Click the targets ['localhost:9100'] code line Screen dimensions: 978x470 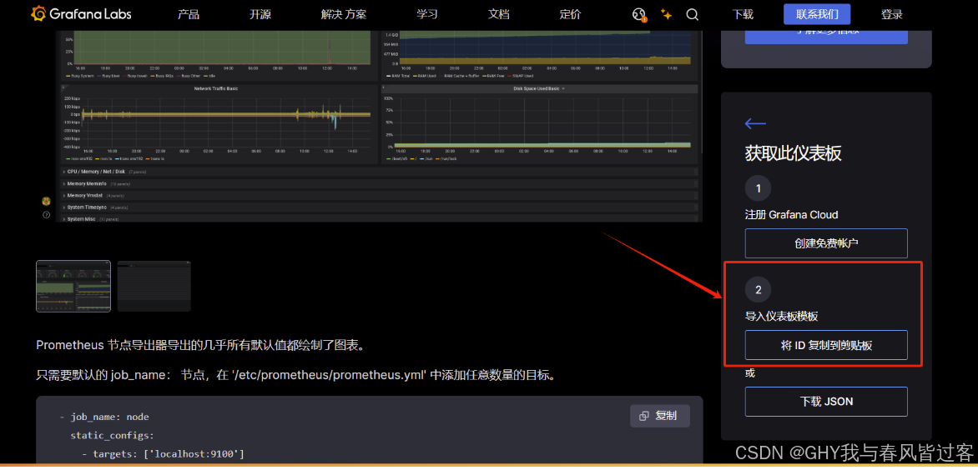(163, 454)
